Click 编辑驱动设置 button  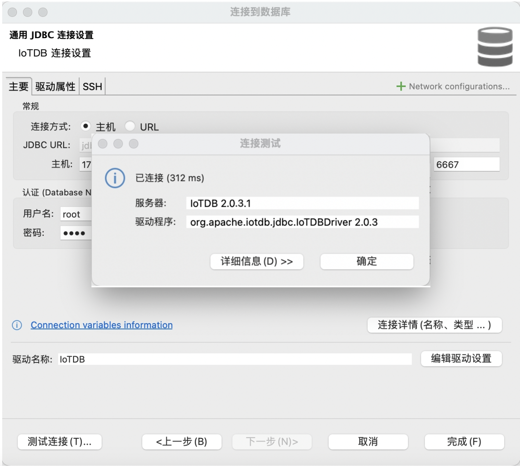pos(461,359)
